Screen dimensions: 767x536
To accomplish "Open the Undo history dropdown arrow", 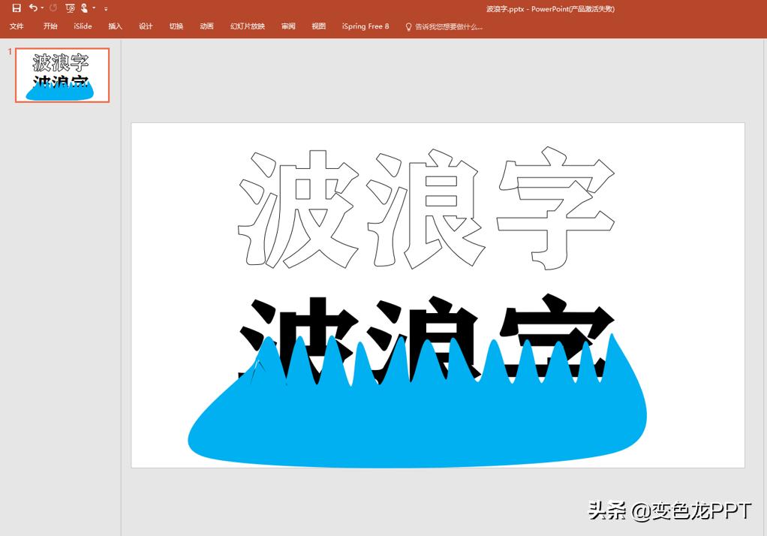I will 42,8.
